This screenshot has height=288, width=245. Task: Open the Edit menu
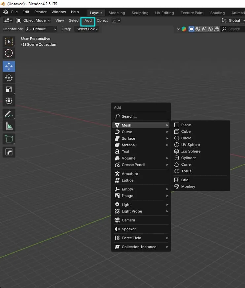click(26, 12)
